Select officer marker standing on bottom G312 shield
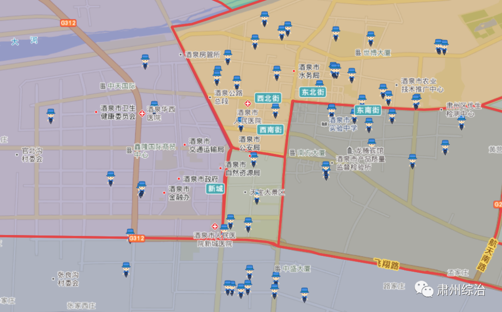The width and height of the screenshot is (502, 312). click(130, 236)
